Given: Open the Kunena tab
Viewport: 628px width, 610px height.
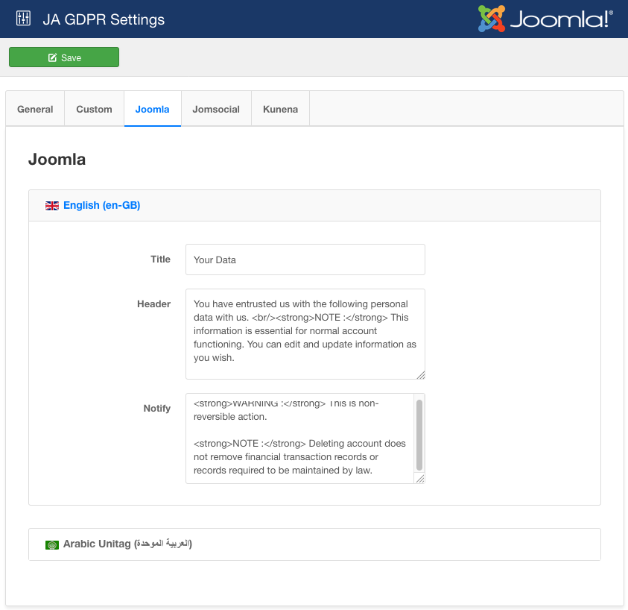Looking at the screenshot, I should [280, 109].
